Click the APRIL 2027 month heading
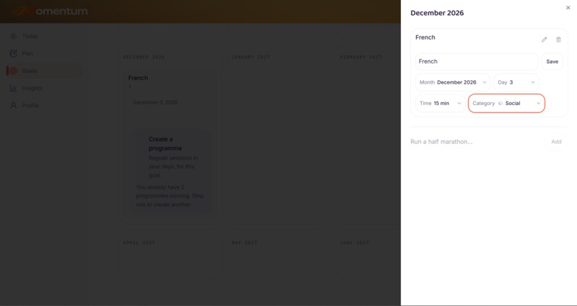 click(x=139, y=243)
